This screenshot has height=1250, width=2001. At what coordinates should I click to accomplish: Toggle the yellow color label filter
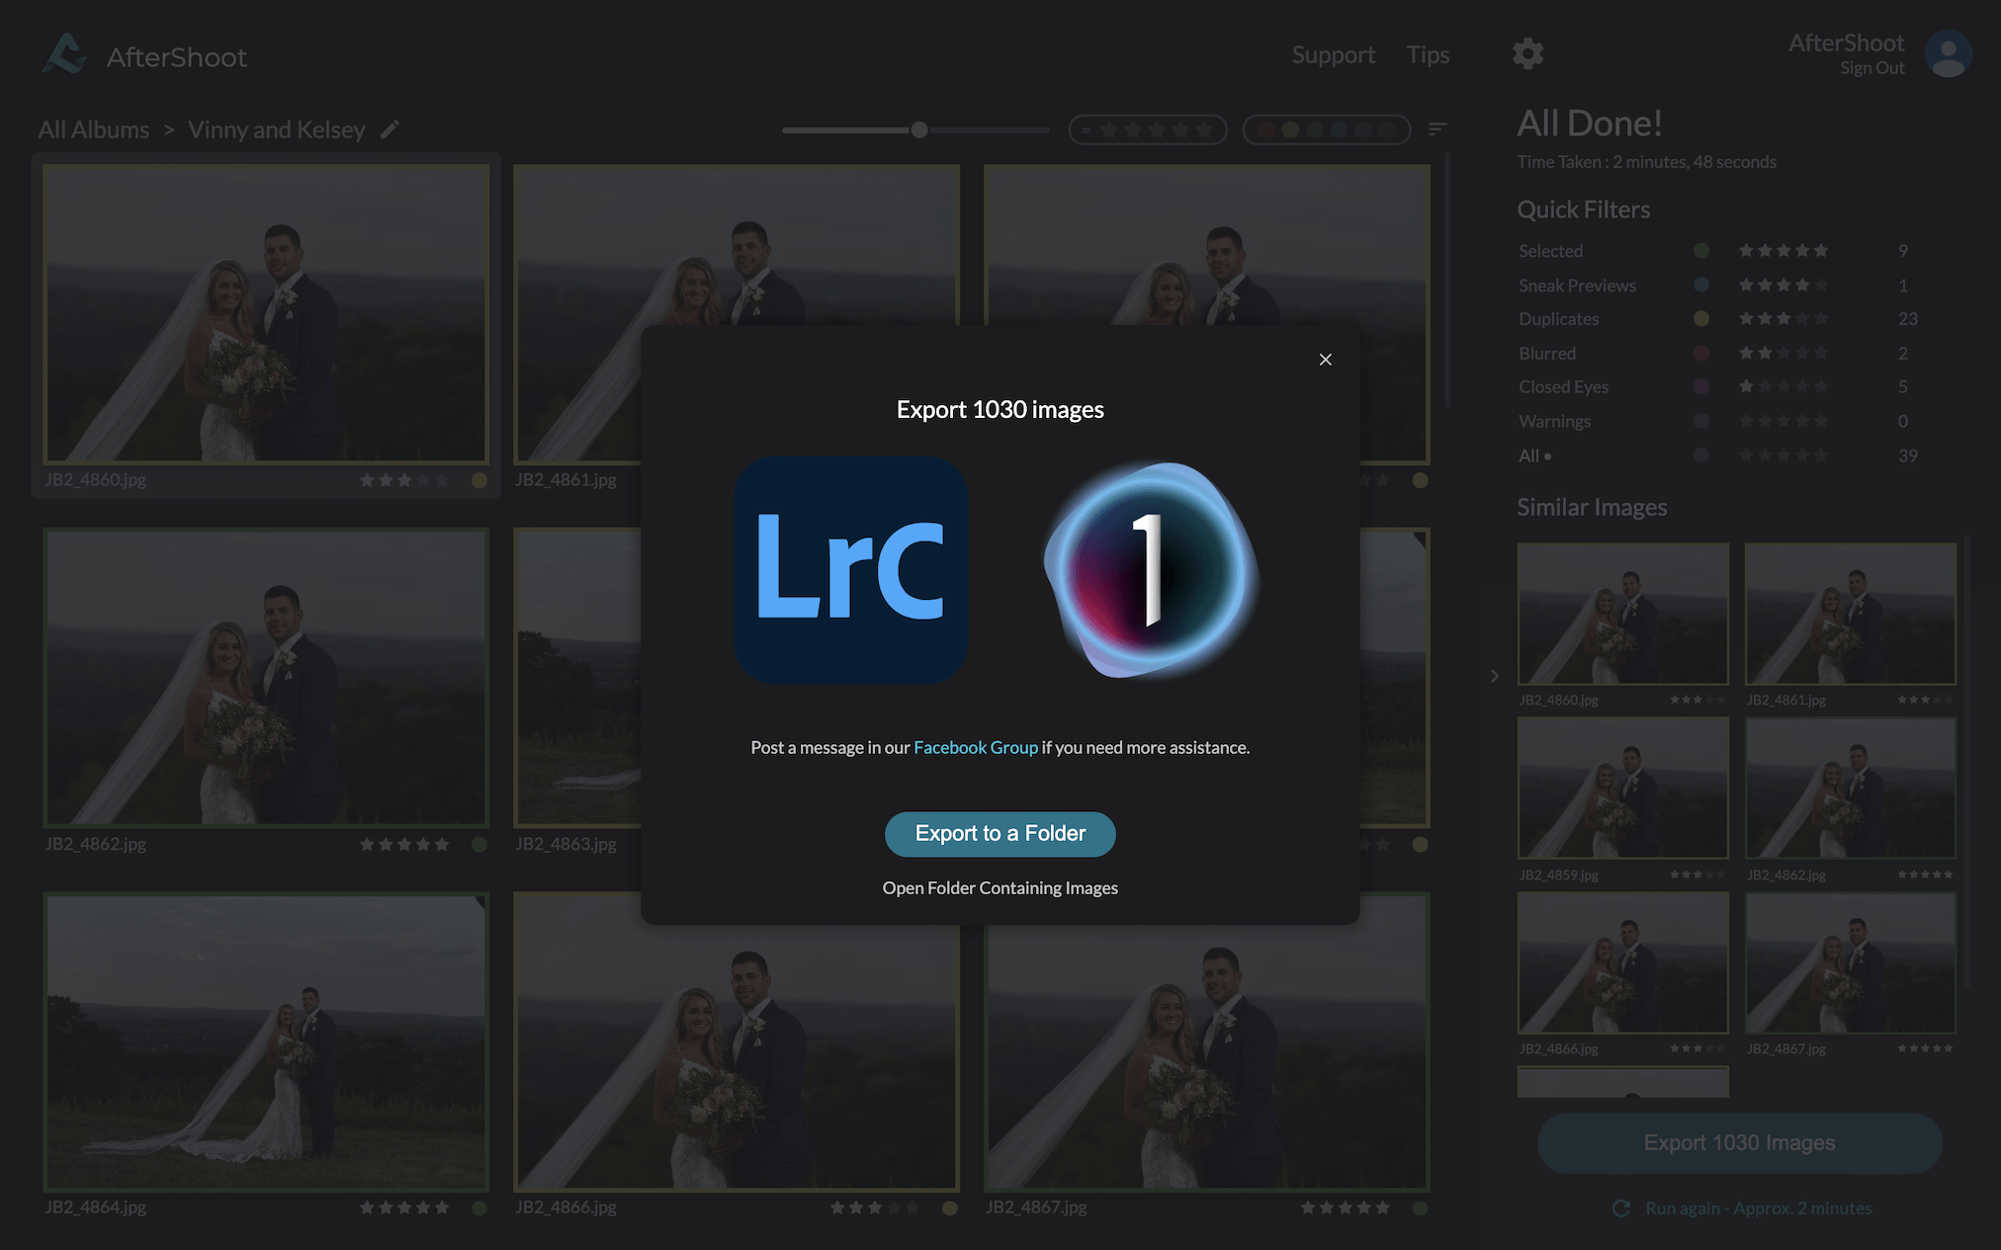1290,129
